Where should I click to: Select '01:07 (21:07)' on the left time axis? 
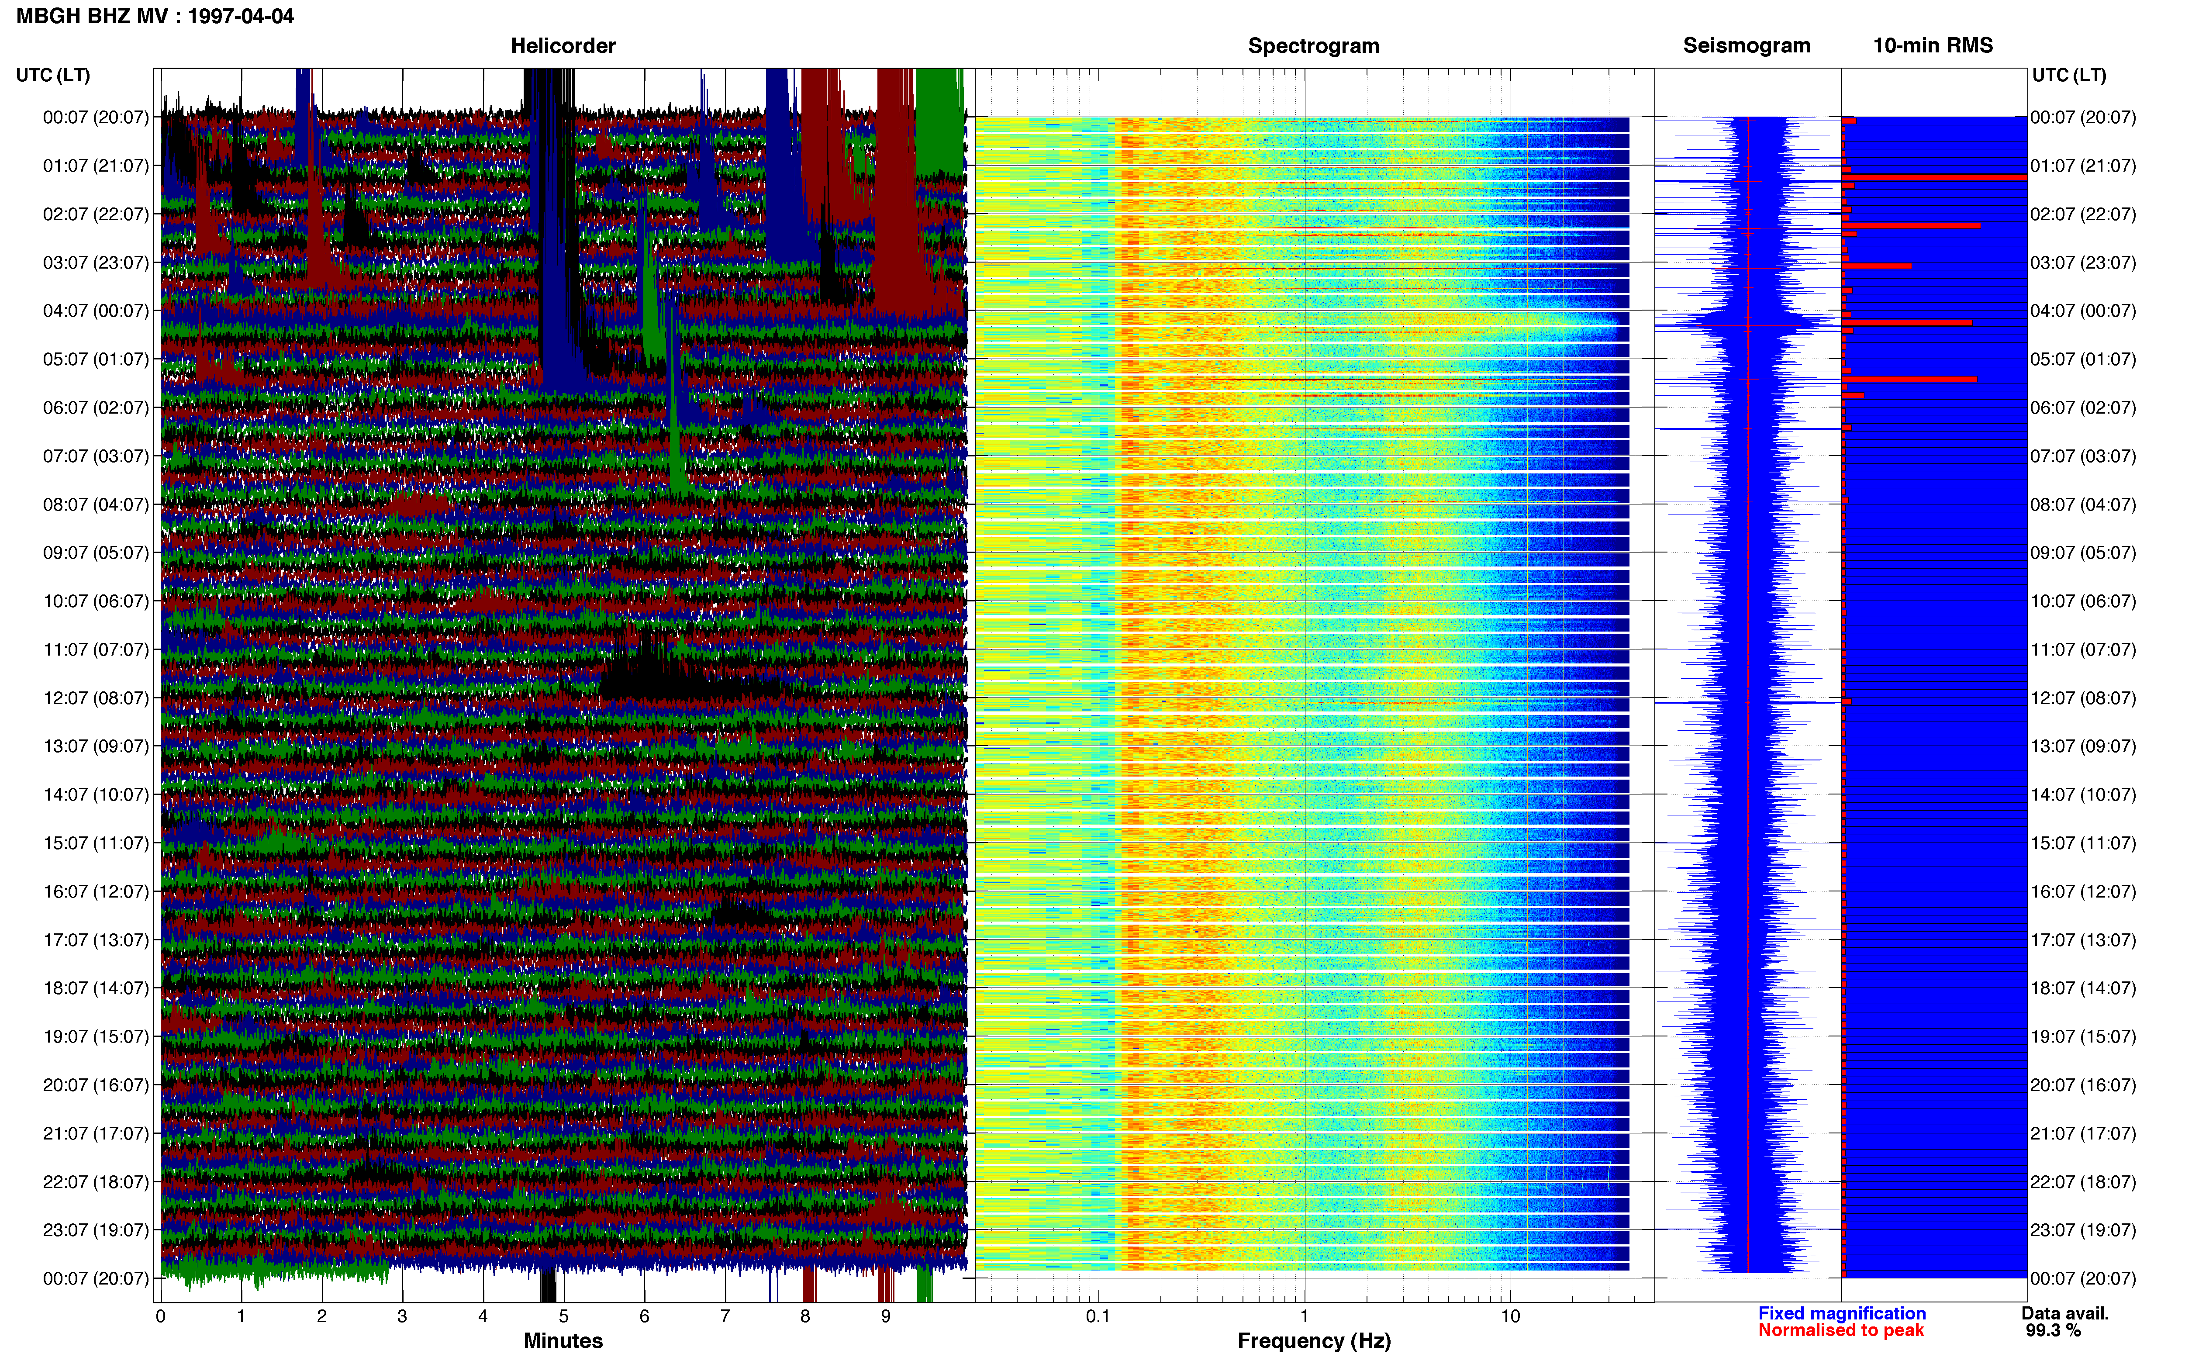point(96,166)
